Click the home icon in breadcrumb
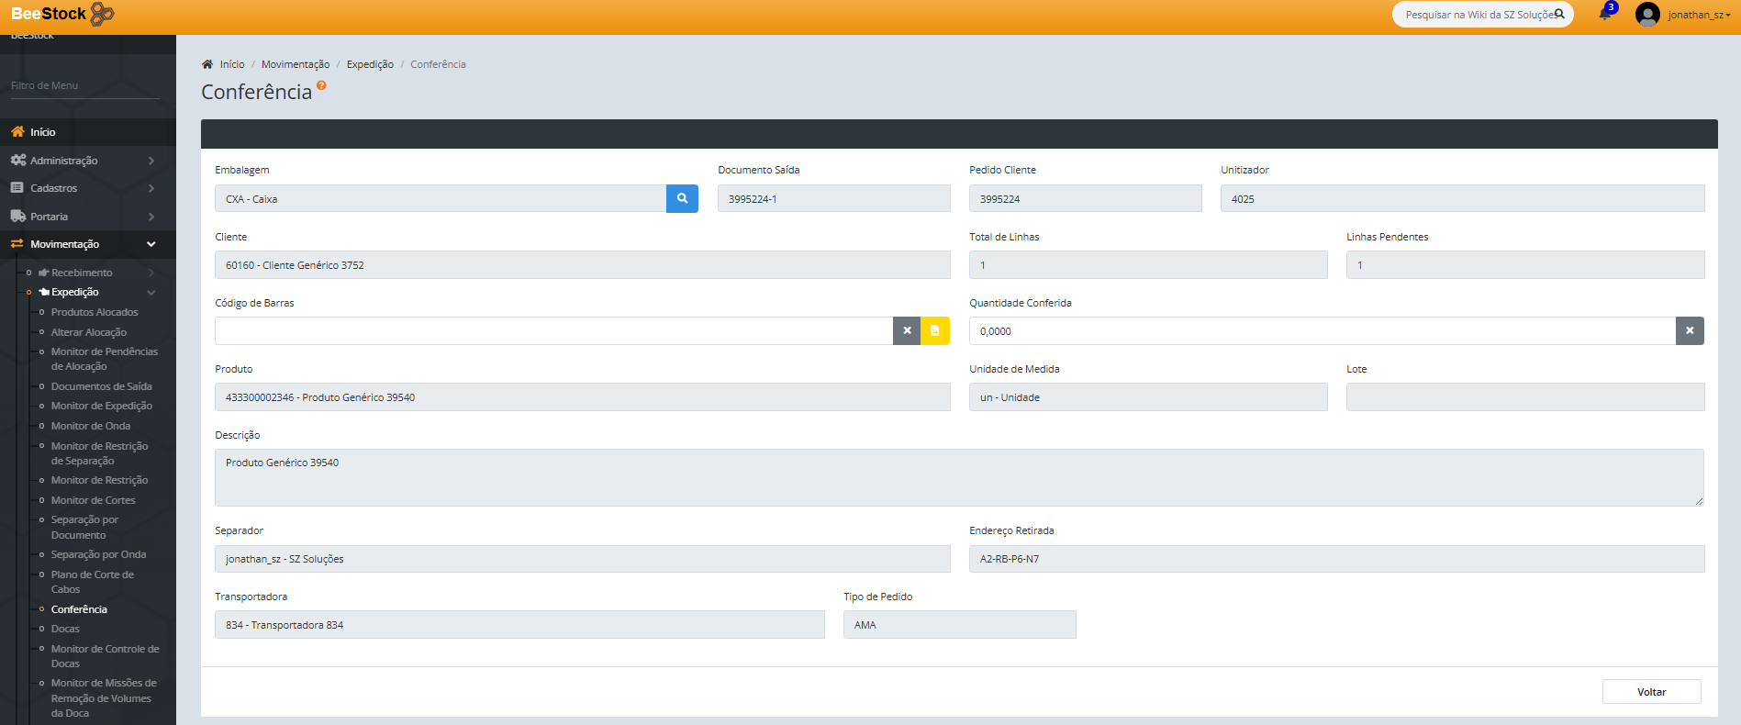Viewport: 1741px width, 725px height. coord(207,64)
